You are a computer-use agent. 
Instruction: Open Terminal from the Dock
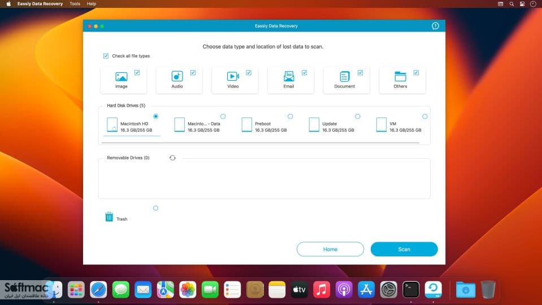pos(411,289)
